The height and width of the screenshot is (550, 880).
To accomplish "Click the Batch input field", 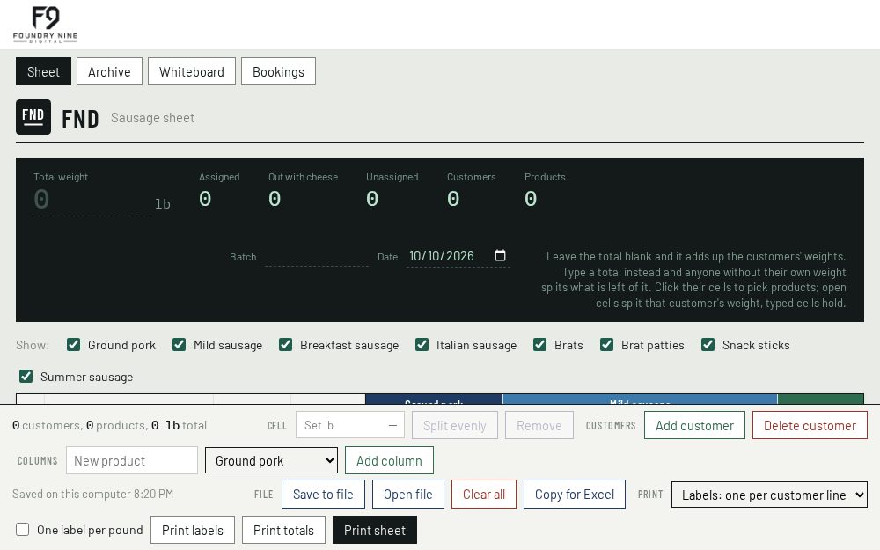I will (317, 256).
